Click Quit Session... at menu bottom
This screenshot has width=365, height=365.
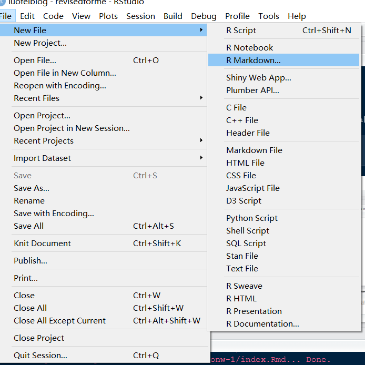[40, 356]
